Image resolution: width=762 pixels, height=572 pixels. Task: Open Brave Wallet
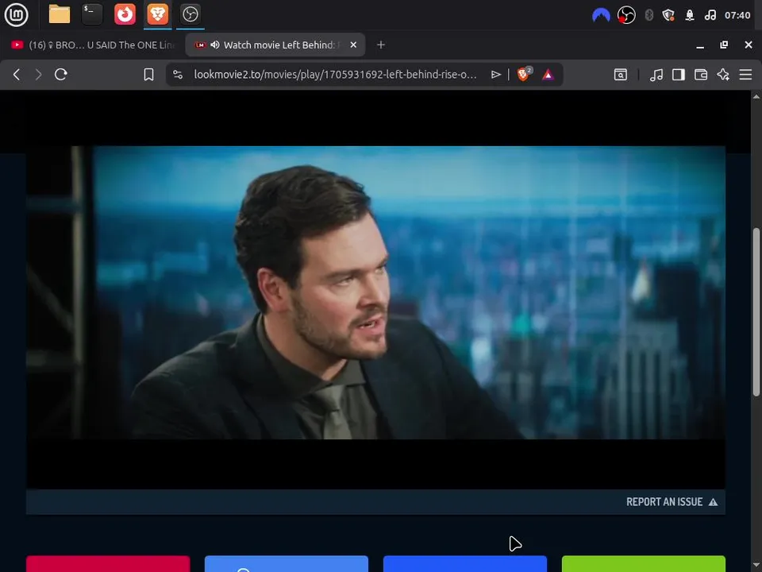pyautogui.click(x=701, y=75)
